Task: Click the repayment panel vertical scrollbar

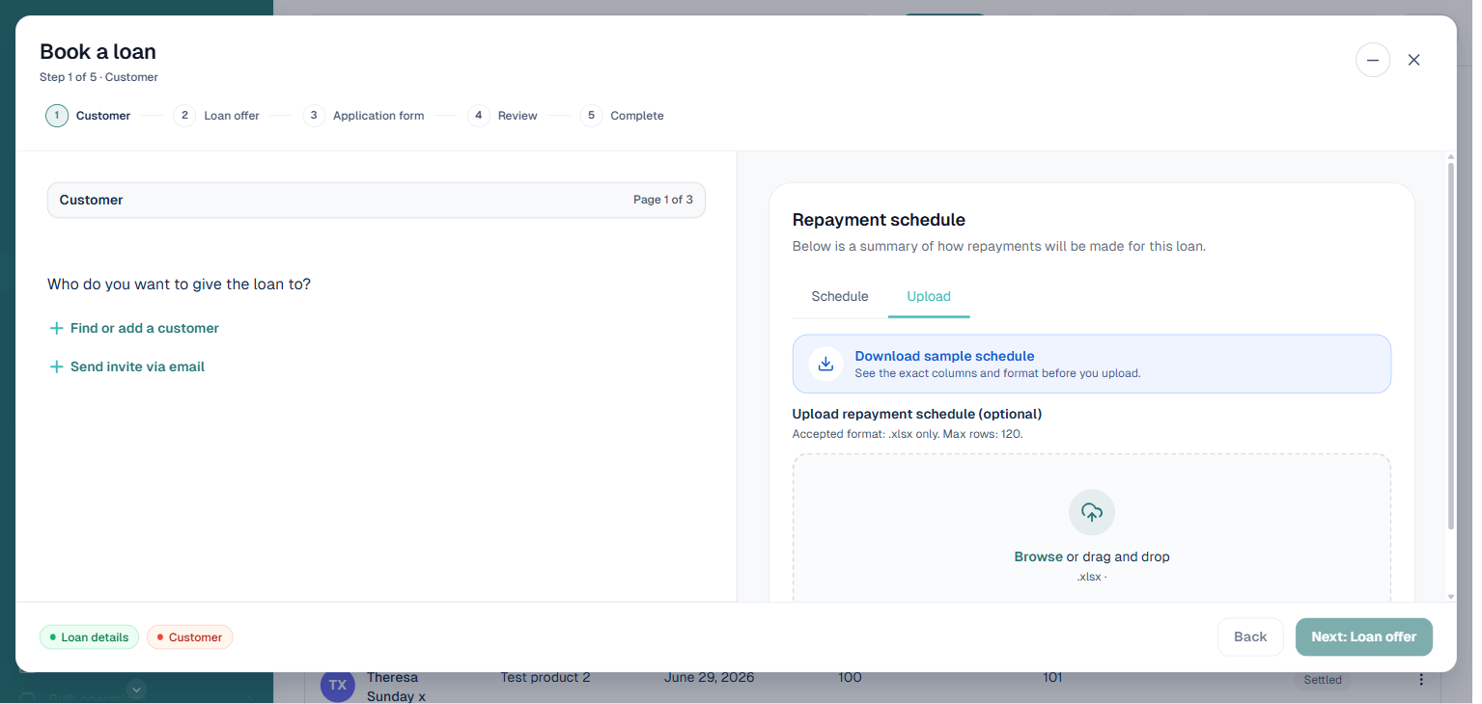Action: click(x=1450, y=347)
